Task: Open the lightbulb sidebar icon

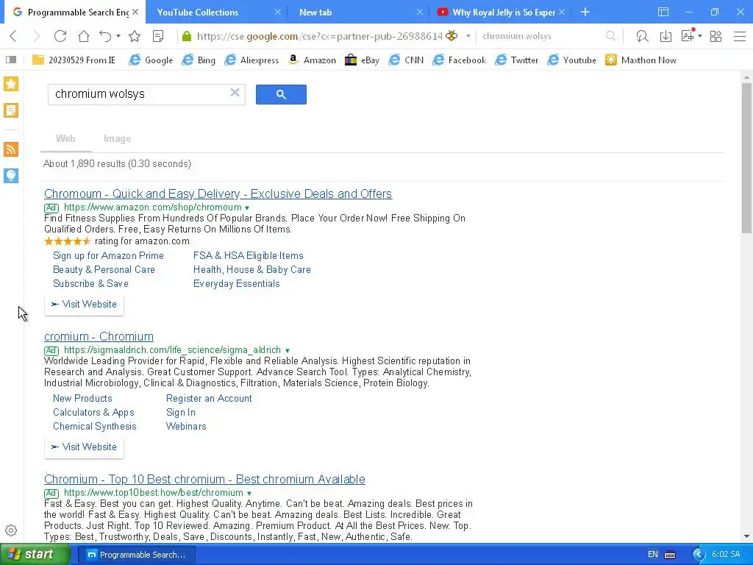Action: tap(11, 176)
